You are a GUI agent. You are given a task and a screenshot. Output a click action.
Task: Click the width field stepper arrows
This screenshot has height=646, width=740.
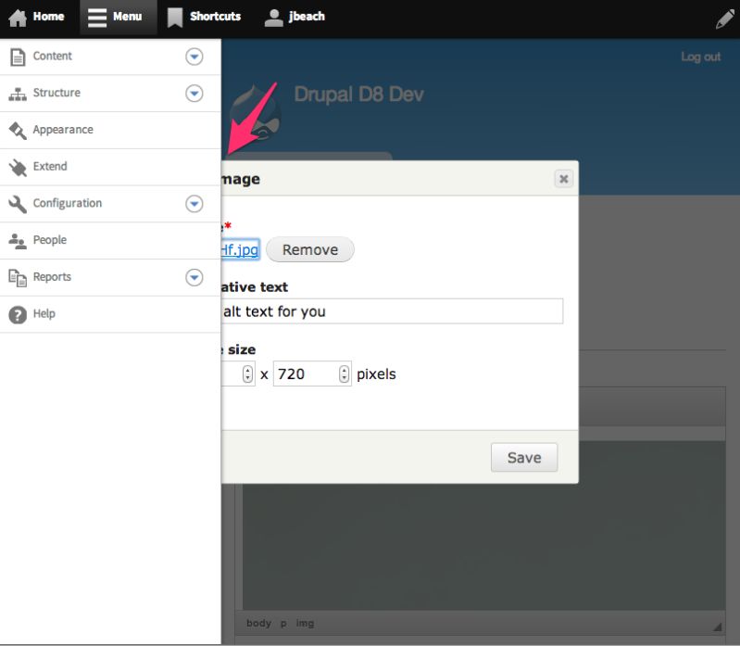[247, 374]
